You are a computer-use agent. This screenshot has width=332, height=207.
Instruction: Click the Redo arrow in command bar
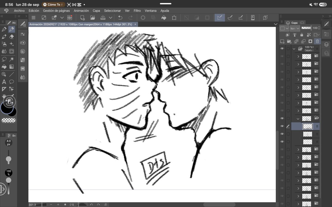tap(131, 18)
